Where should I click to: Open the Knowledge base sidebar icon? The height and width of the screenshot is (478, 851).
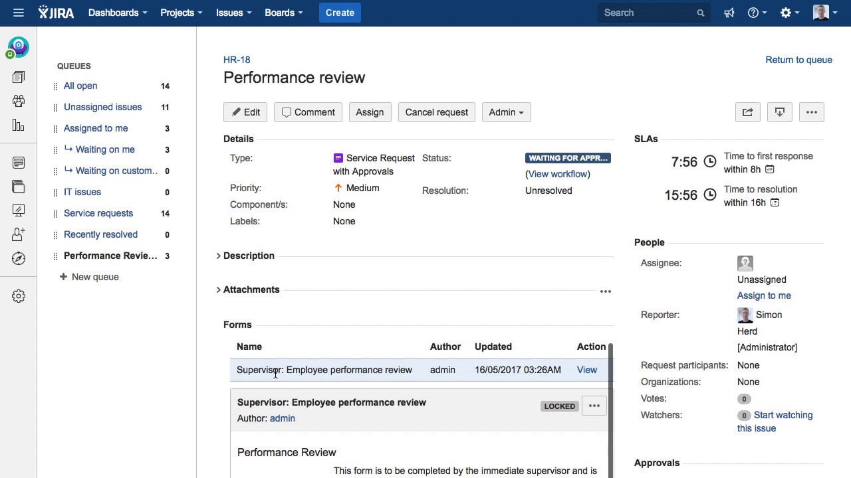19,163
